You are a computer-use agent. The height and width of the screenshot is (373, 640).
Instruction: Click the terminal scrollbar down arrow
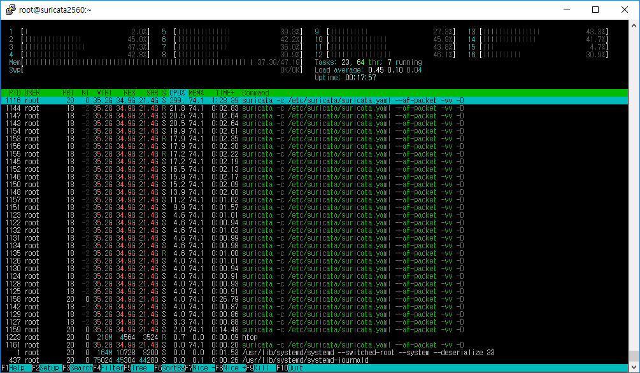click(634, 367)
